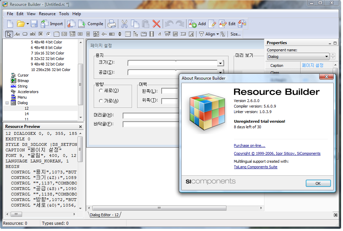The height and width of the screenshot is (231, 343).
Task: Select the static label Aa tool
Action: 17,34
